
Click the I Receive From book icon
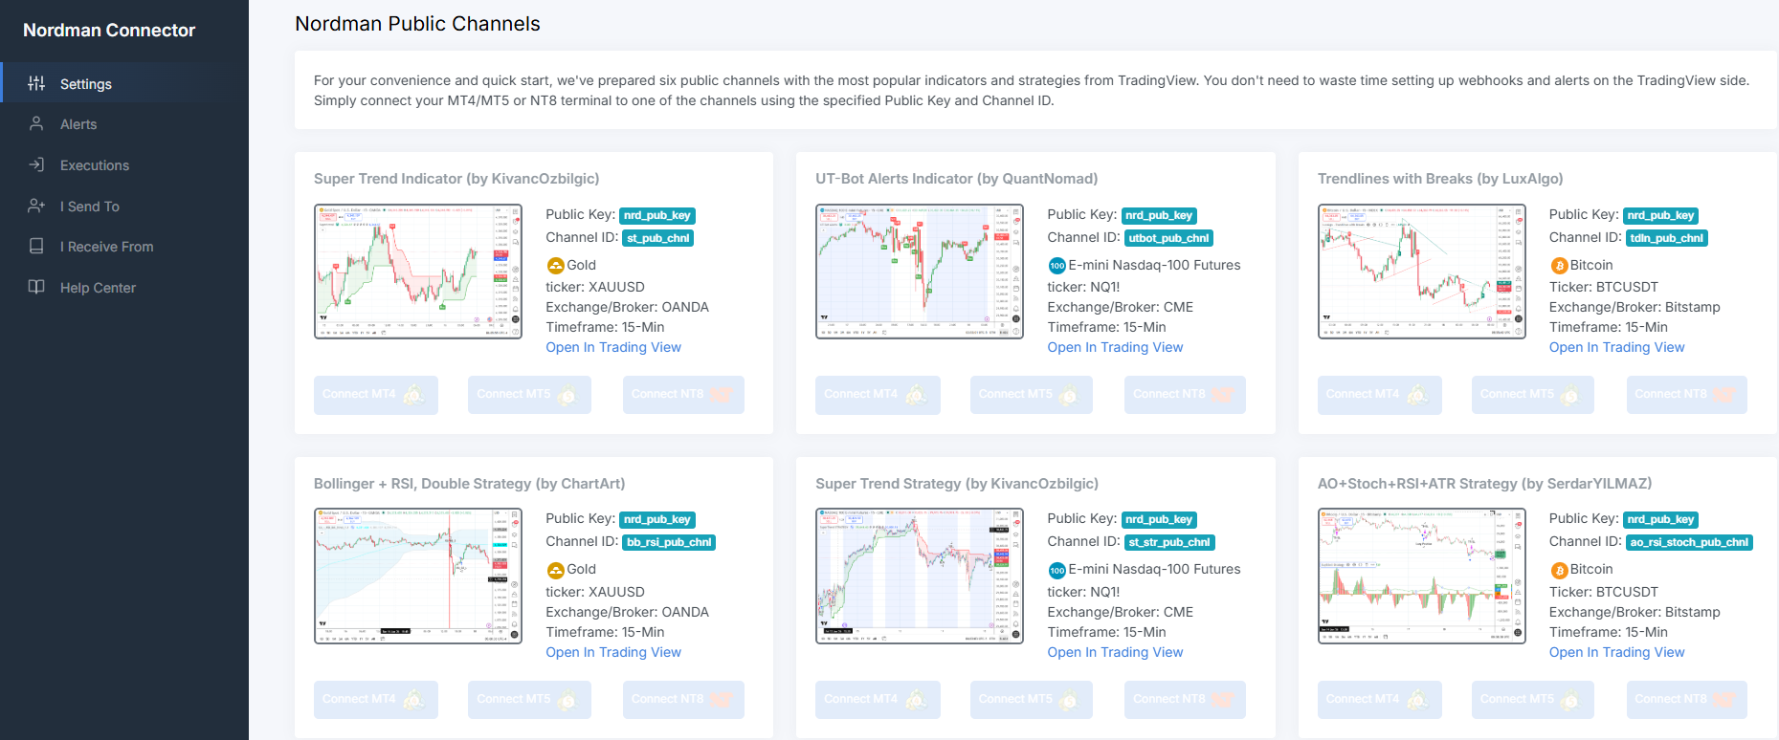click(x=36, y=246)
